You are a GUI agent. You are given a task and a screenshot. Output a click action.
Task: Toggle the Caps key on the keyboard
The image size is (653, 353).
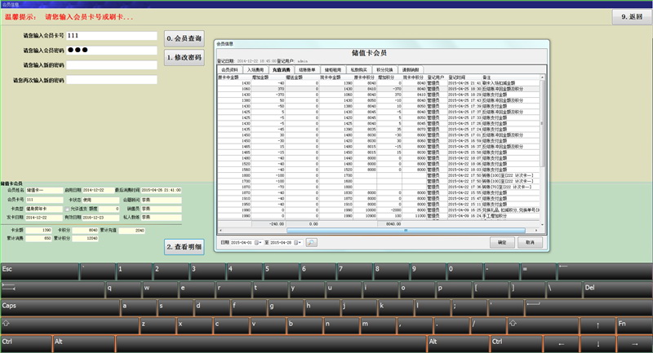[60, 307]
